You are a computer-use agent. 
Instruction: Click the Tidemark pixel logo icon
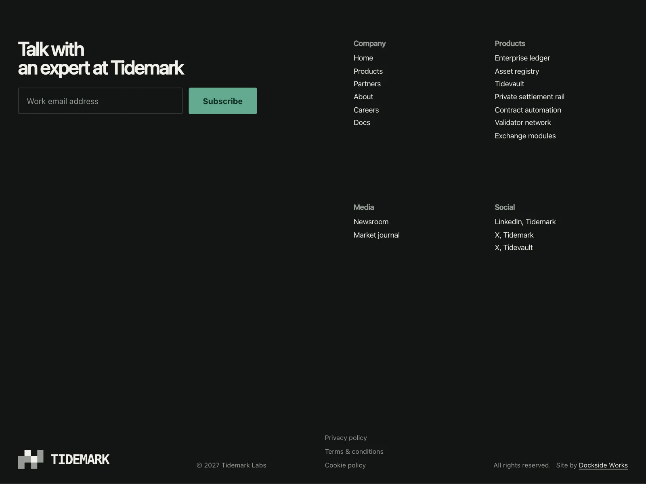(x=31, y=459)
